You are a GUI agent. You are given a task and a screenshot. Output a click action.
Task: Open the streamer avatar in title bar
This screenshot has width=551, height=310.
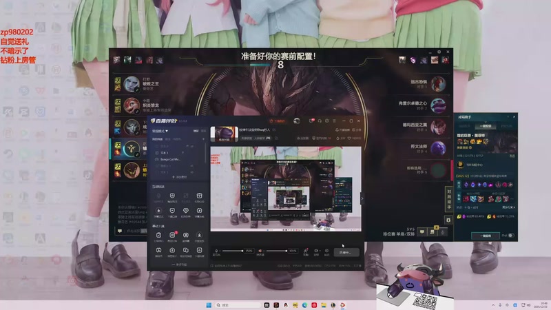297,121
